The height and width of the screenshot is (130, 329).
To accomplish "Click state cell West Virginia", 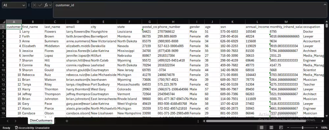I will pos(129,104).
